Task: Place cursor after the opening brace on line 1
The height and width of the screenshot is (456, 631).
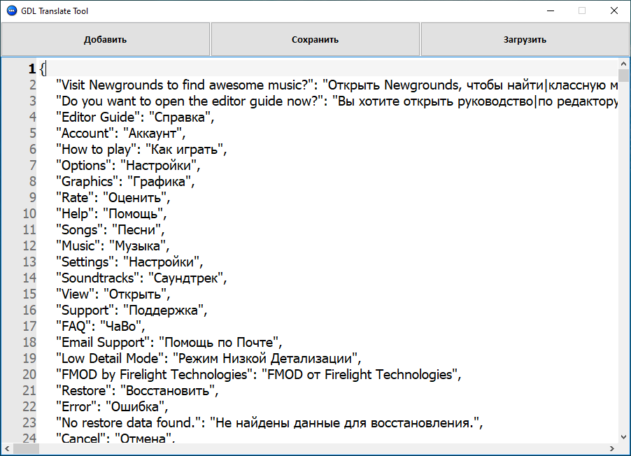Action: (x=46, y=69)
